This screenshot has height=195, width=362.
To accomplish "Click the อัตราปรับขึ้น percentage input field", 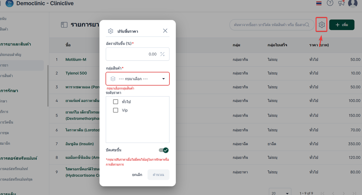I will click(132, 54).
